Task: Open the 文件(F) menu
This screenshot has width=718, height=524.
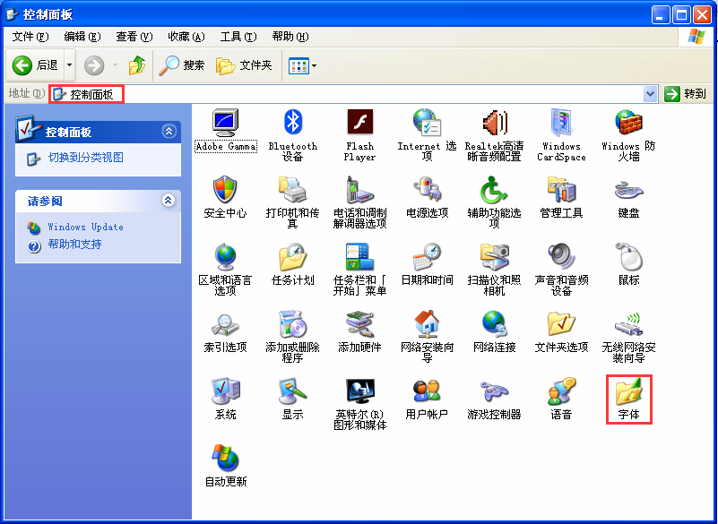Action: point(30,37)
